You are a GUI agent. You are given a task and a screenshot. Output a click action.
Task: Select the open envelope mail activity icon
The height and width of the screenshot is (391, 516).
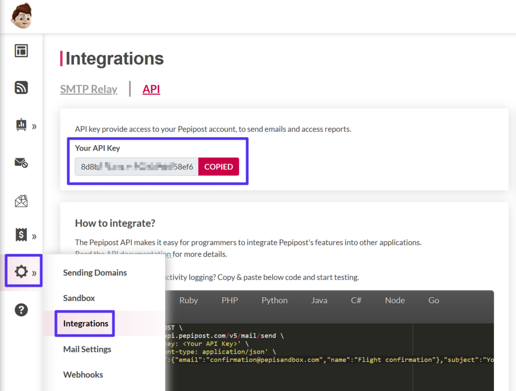point(21,201)
